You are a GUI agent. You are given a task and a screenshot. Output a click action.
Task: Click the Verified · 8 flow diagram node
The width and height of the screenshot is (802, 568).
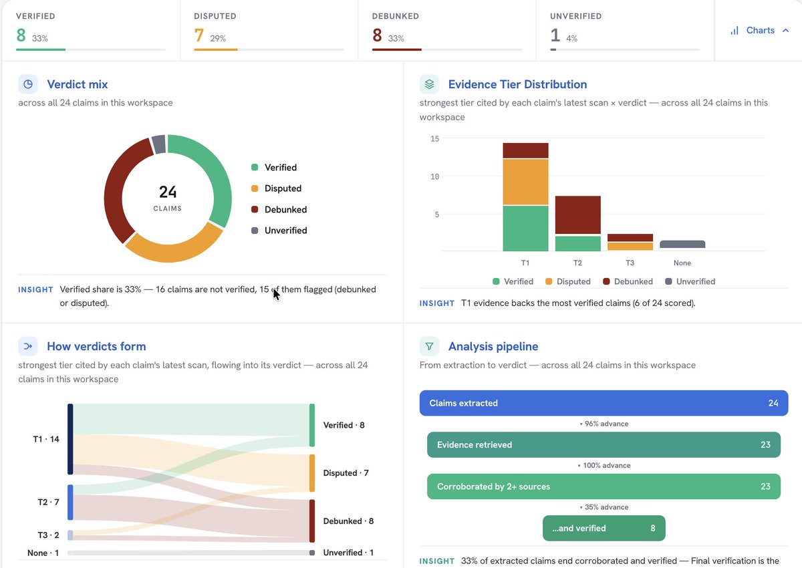click(311, 425)
